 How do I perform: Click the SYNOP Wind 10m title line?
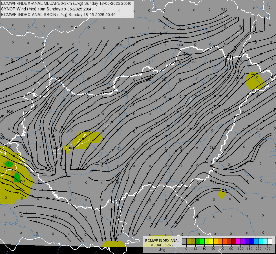point(47,9)
